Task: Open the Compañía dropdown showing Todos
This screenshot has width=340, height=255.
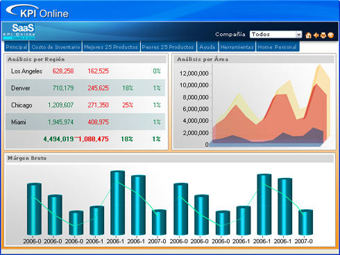Action: 275,35
